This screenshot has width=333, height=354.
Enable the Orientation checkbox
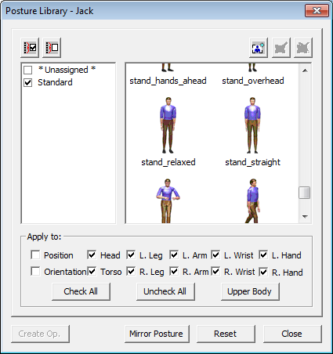pos(35,272)
